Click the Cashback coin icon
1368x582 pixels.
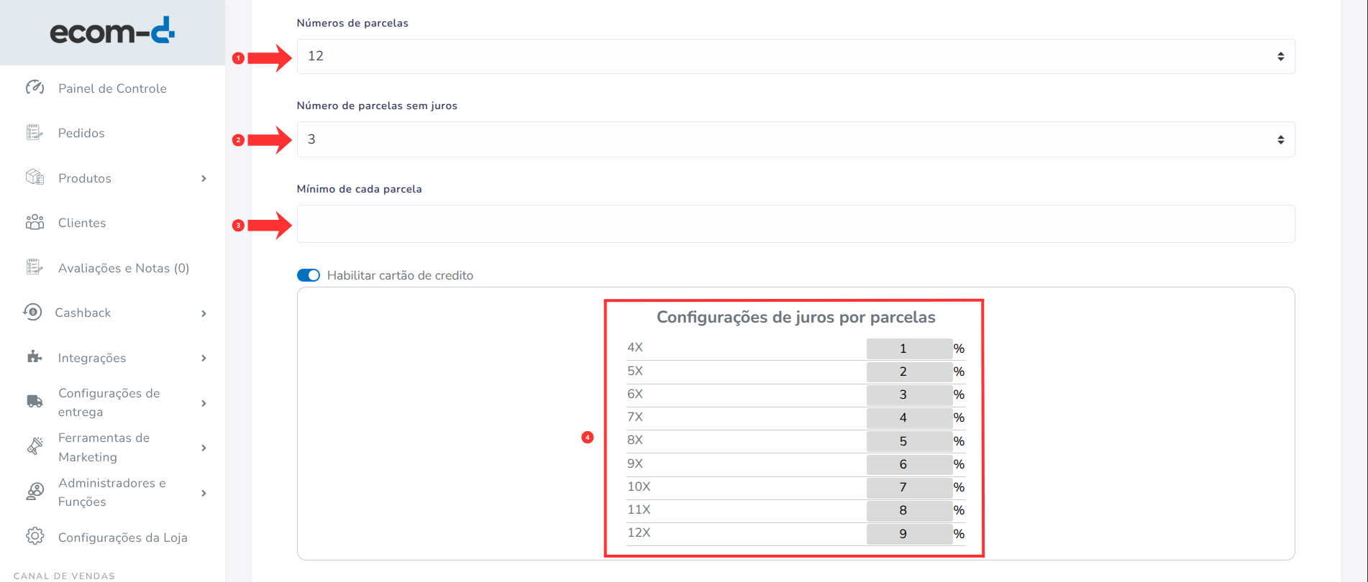(x=32, y=312)
